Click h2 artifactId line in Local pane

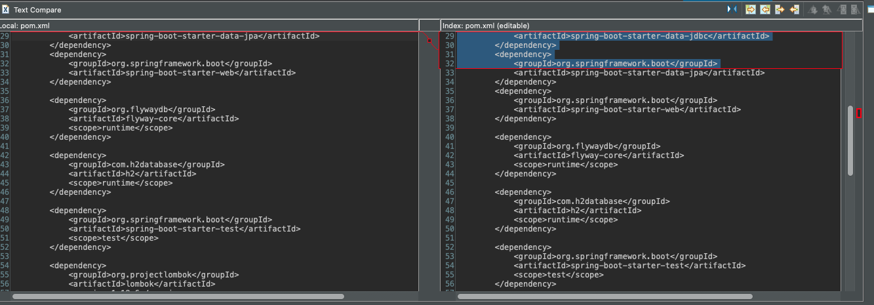tap(132, 174)
